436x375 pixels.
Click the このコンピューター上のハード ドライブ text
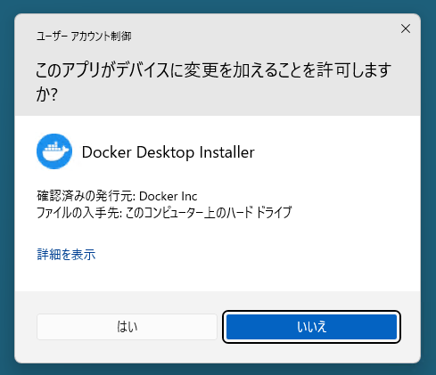coord(209,213)
